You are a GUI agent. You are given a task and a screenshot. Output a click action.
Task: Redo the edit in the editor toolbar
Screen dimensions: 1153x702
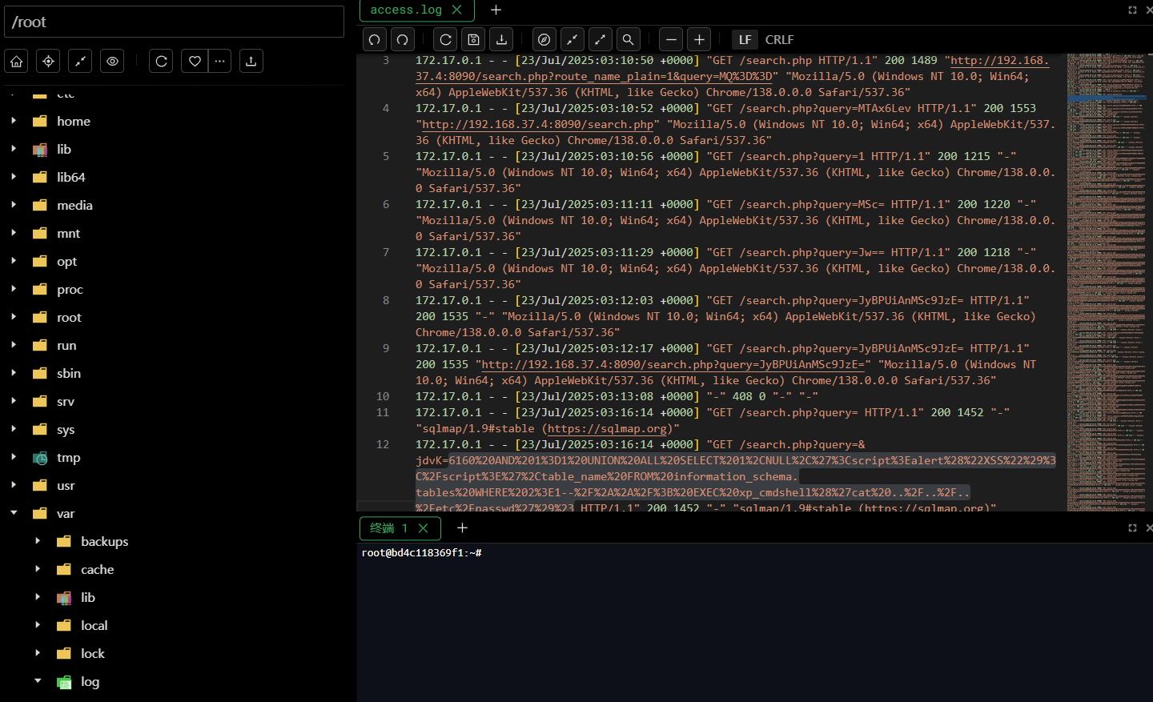[x=403, y=39]
